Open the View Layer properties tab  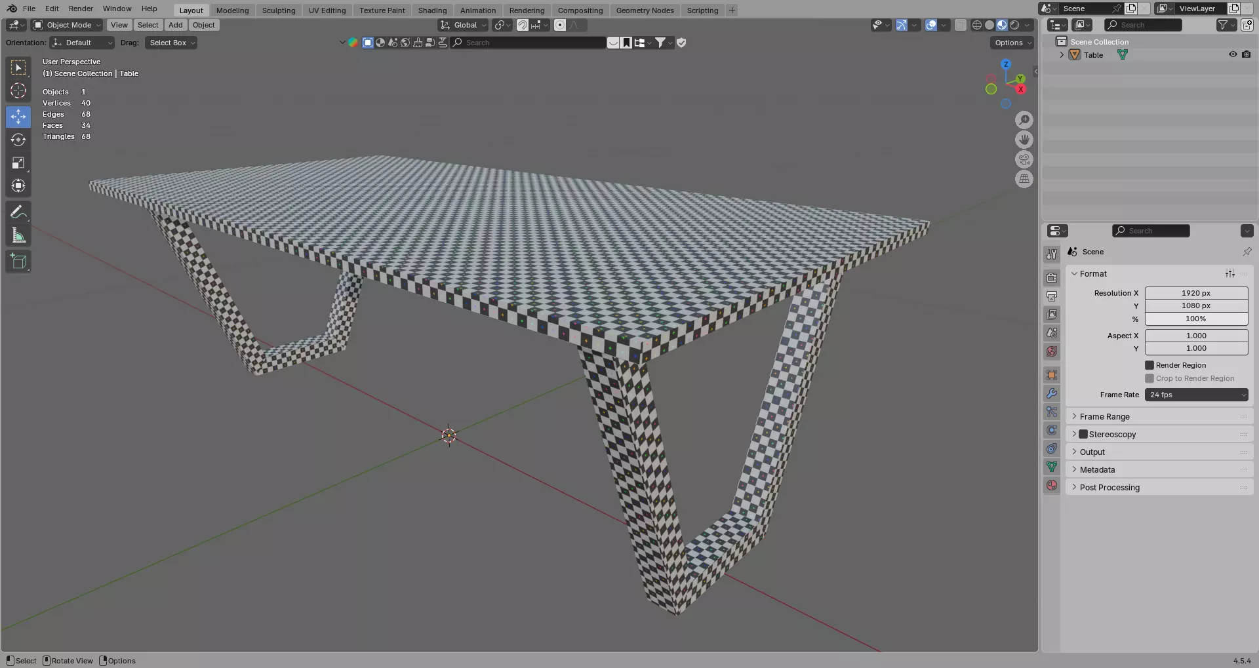(x=1052, y=315)
